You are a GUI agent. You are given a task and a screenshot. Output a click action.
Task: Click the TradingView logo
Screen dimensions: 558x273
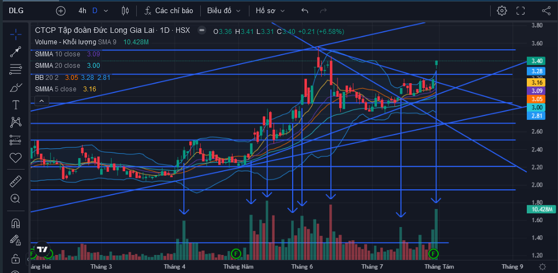click(42, 249)
